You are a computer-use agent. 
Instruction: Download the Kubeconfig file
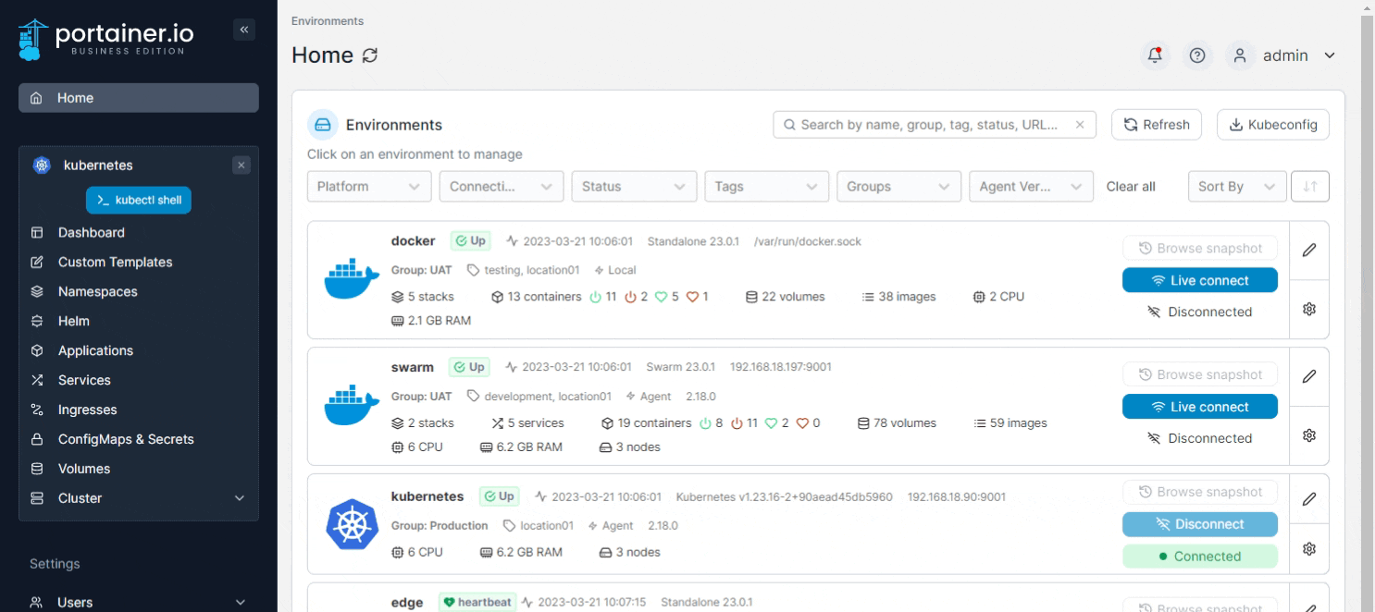coord(1272,124)
